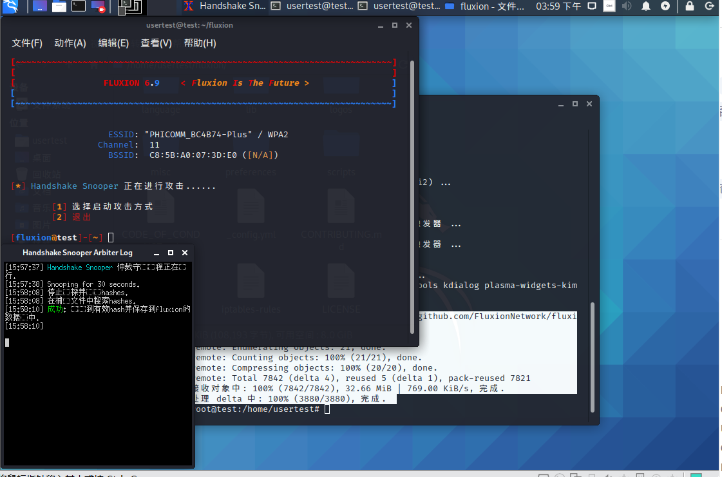Image resolution: width=722 pixels, height=477 pixels.
Task: Click the lock screen padlock icon
Action: [689, 6]
